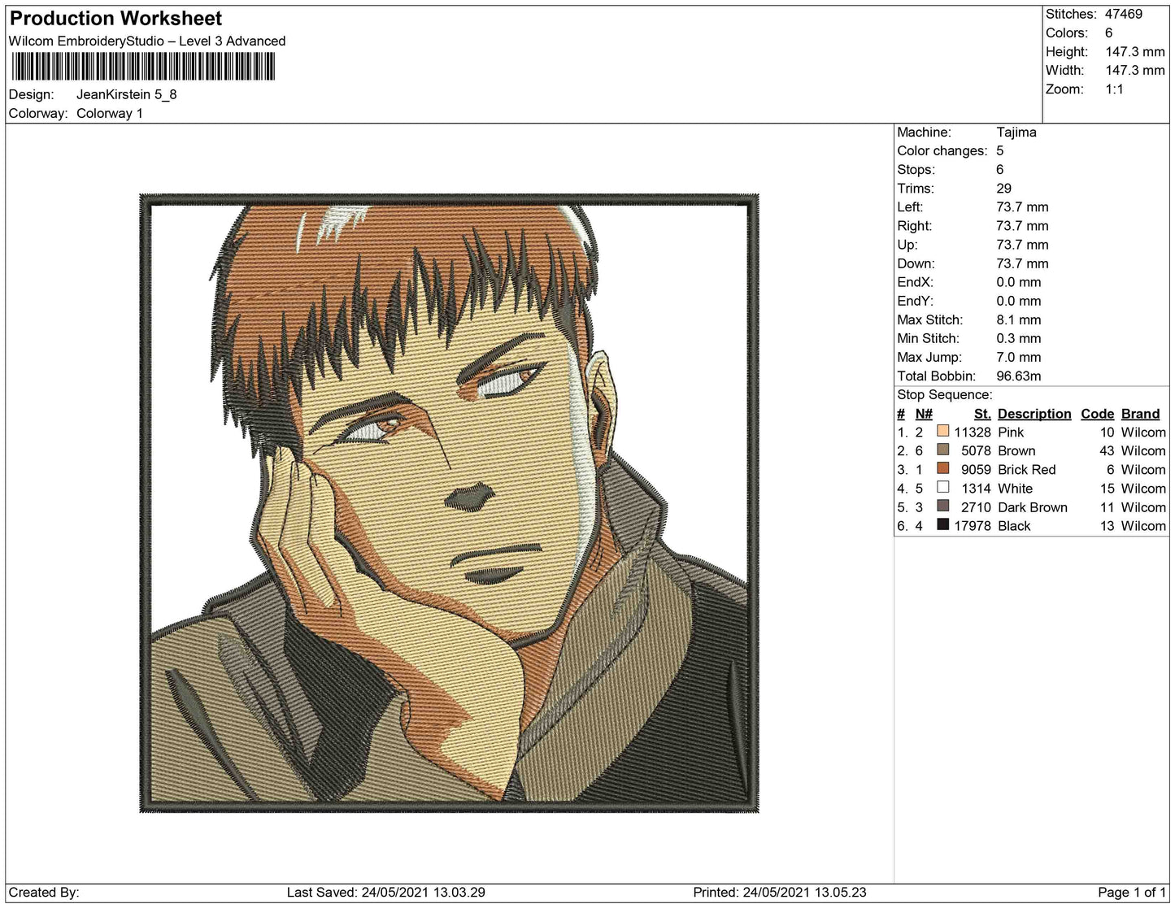Click the Black stitch count "17978"
The width and height of the screenshot is (1175, 904).
(973, 526)
